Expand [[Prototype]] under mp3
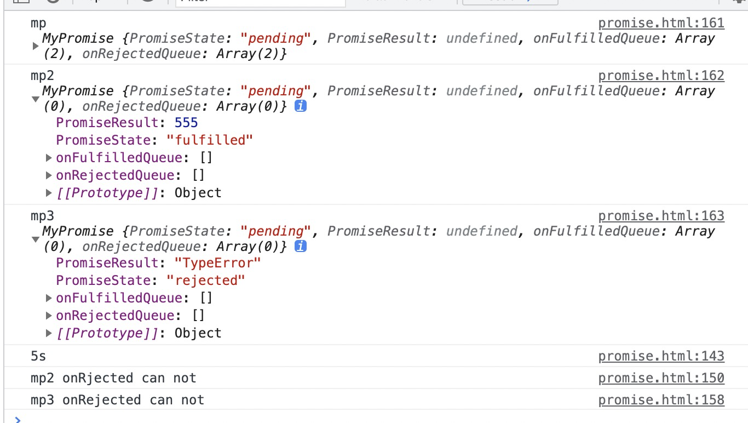 pyautogui.click(x=49, y=333)
